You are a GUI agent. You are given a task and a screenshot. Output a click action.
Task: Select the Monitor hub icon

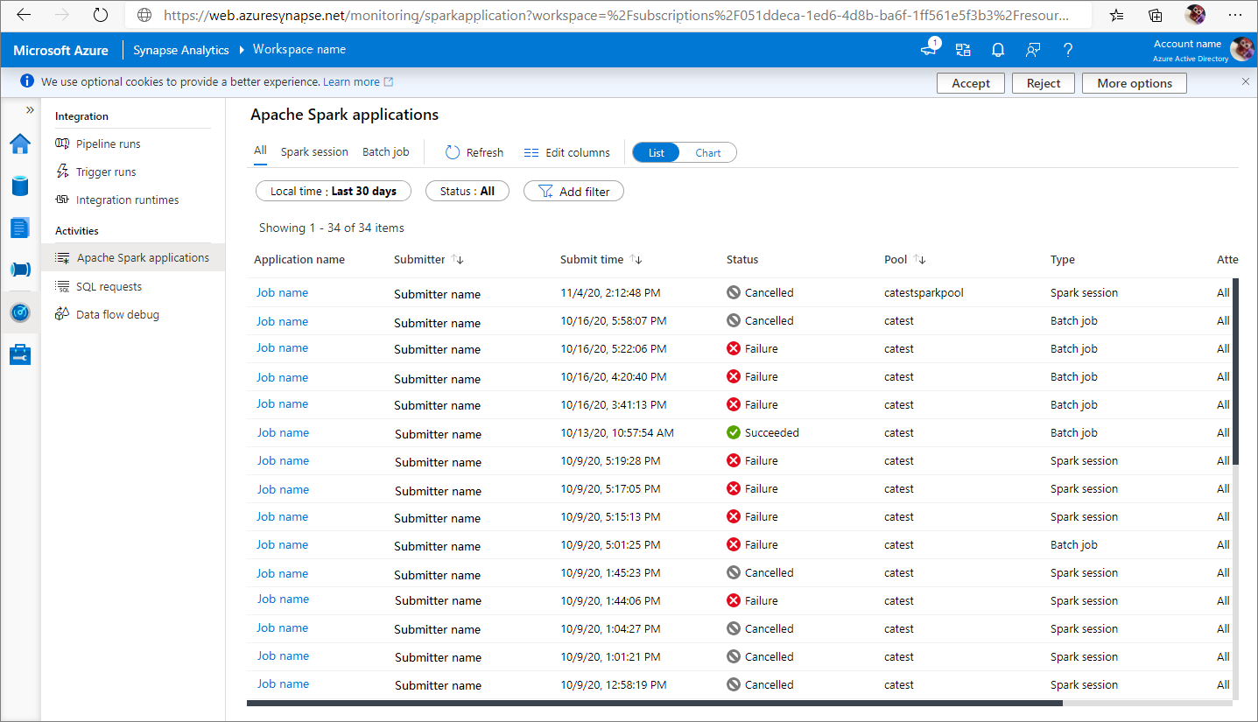coord(19,312)
